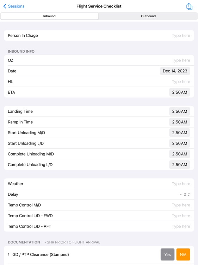Change the Complete Unloading L/D time
198x265 pixels.
[179, 165]
